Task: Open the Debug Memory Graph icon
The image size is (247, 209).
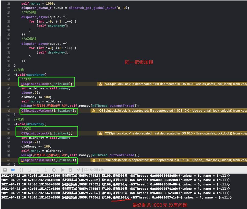Action: pos(62,170)
